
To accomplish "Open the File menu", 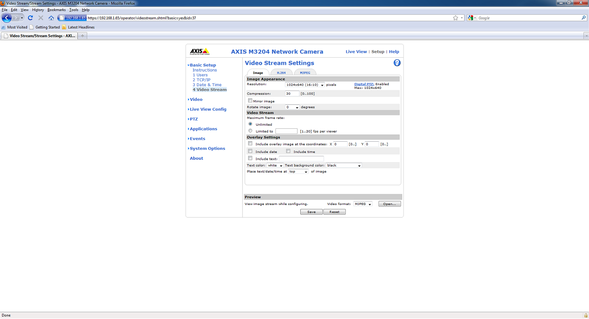I will 5,10.
